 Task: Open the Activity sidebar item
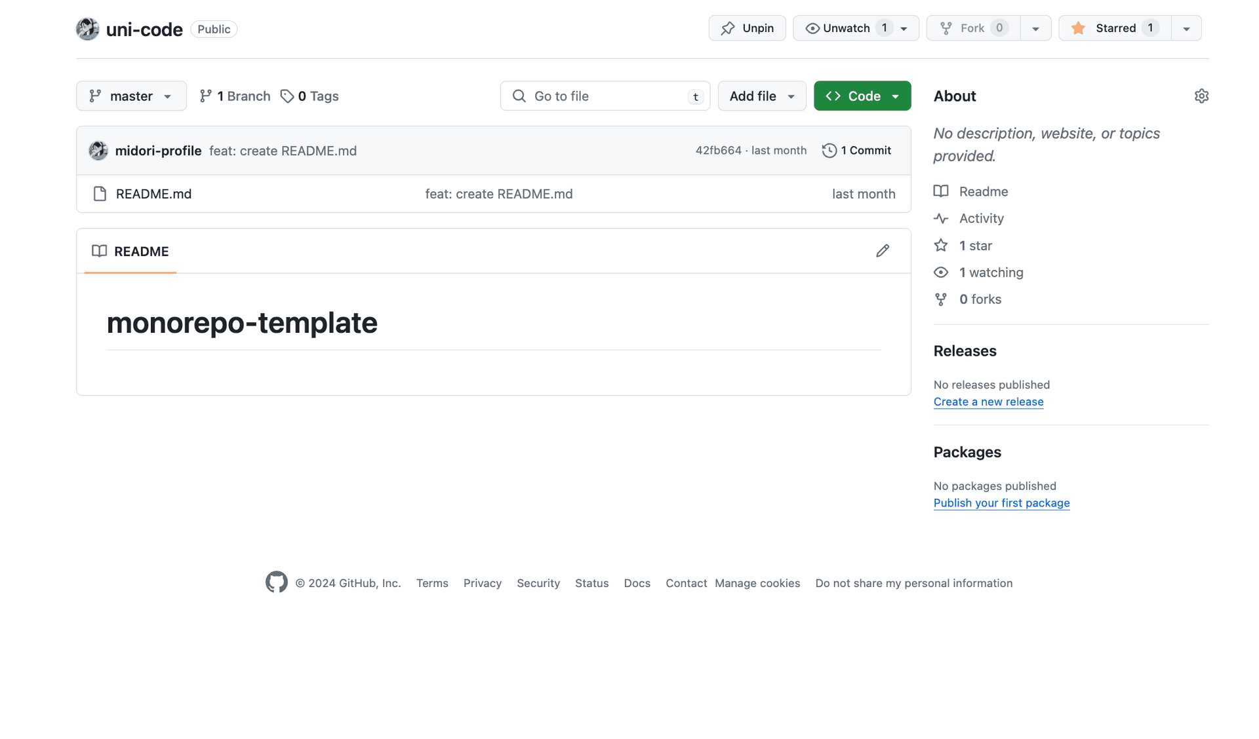(x=980, y=219)
